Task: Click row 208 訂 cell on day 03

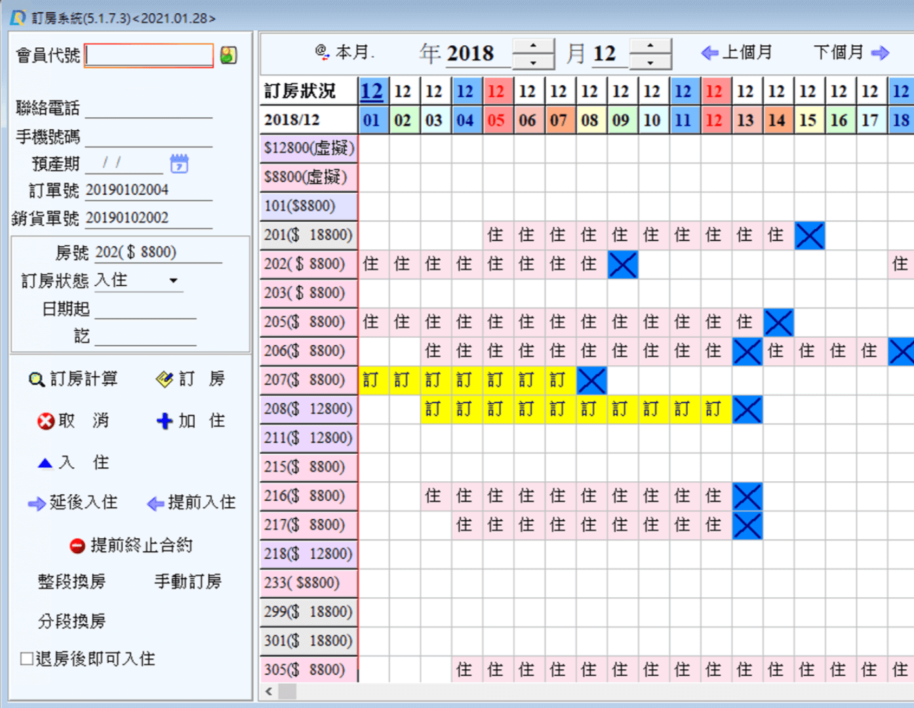Action: tap(434, 409)
